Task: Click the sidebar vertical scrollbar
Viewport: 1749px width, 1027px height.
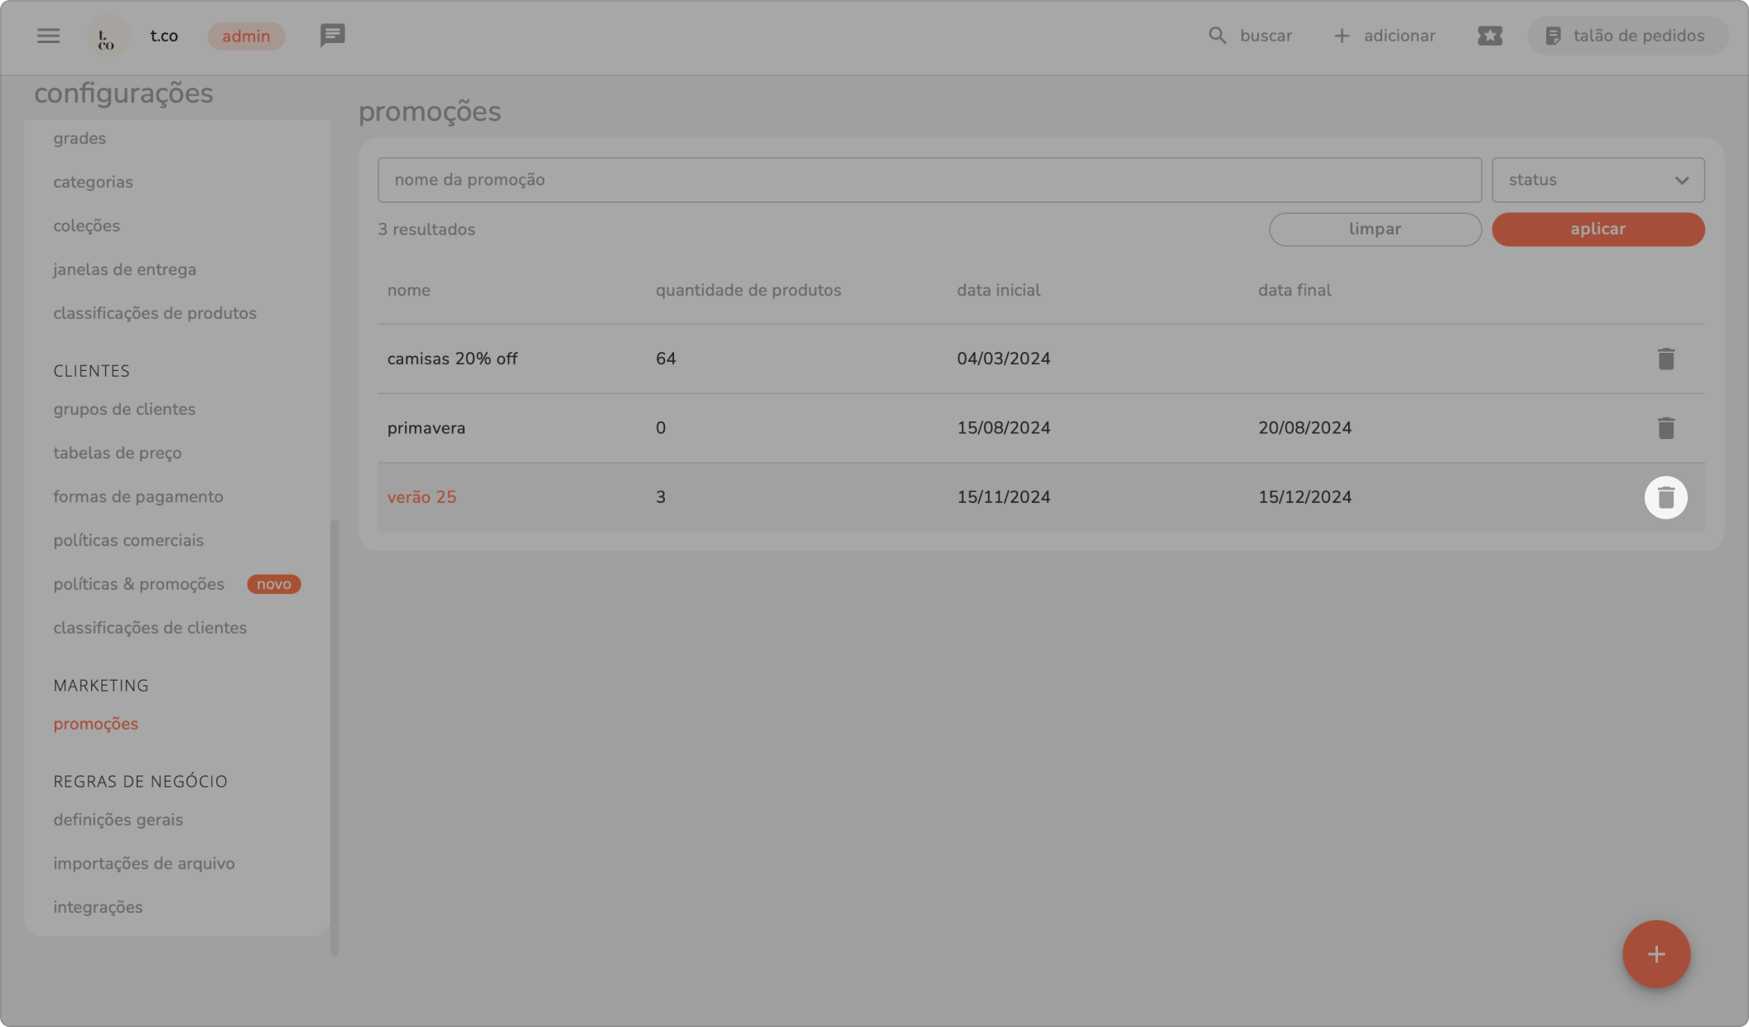Action: tap(335, 735)
